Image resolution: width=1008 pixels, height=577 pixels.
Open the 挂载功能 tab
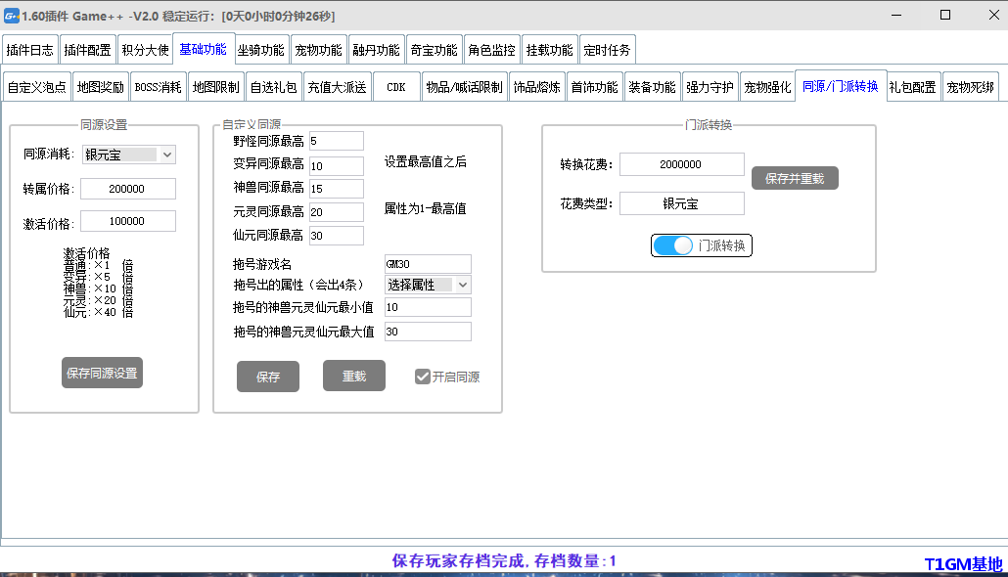pyautogui.click(x=550, y=50)
